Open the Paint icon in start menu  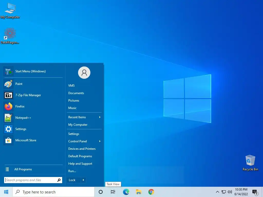click(8, 84)
